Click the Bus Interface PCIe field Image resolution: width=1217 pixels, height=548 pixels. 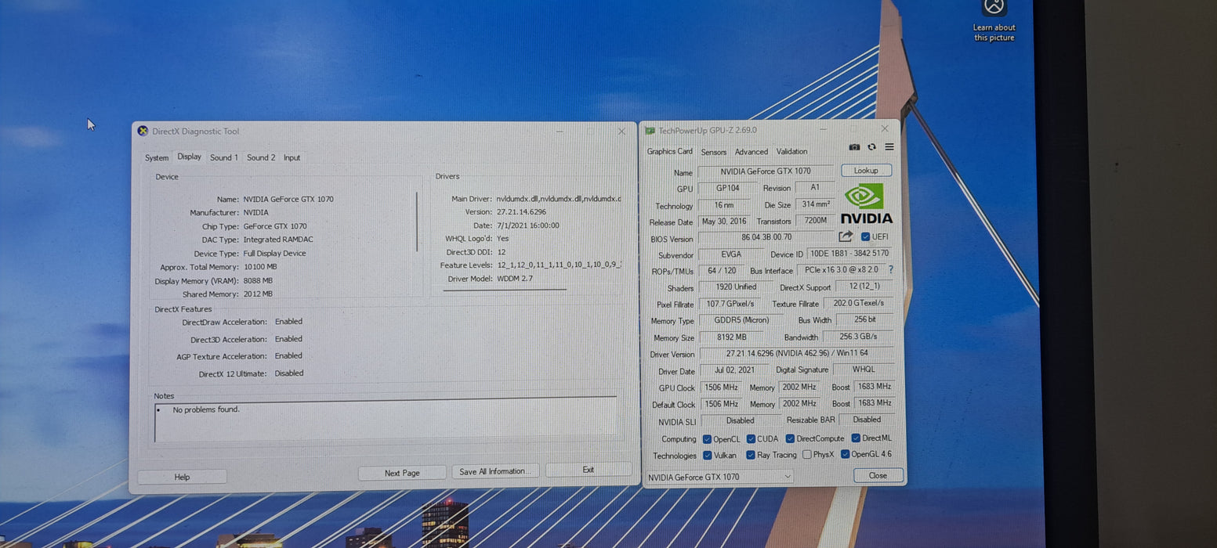coord(841,269)
